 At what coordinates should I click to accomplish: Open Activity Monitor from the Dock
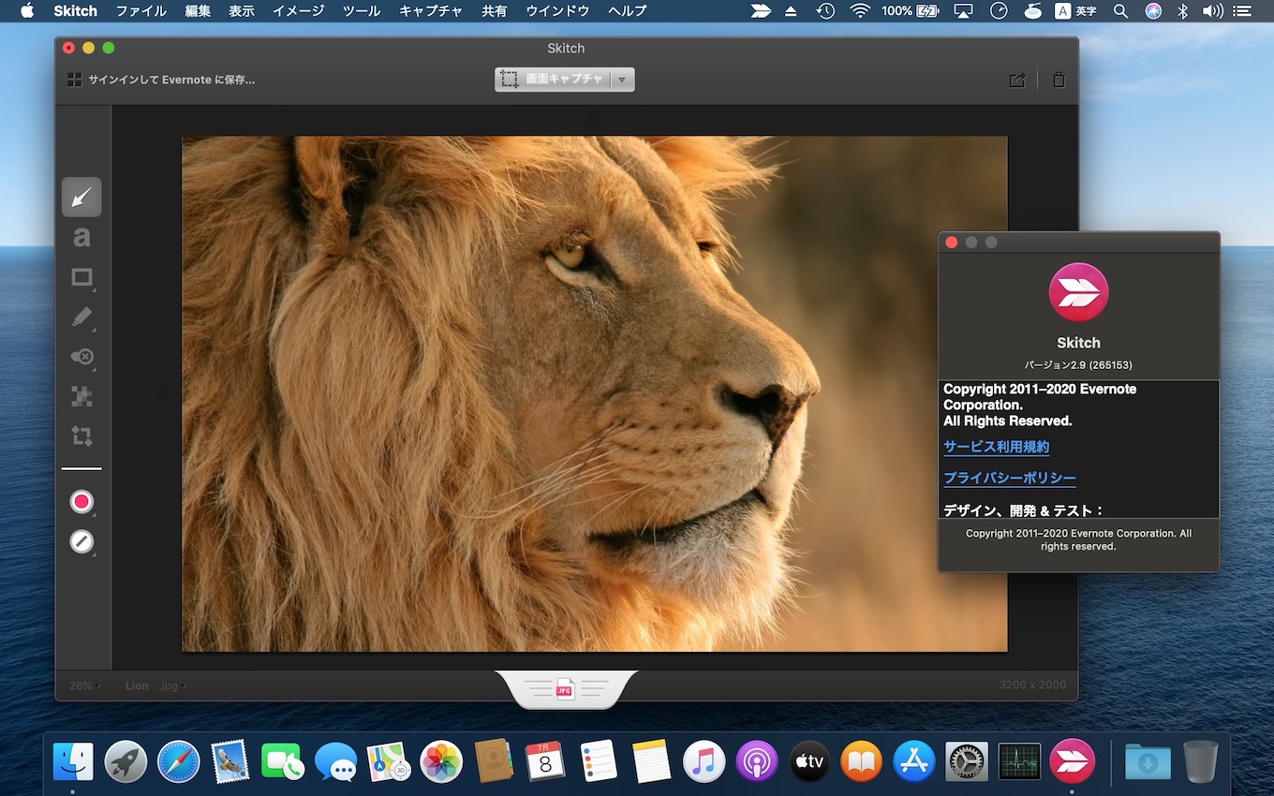1019,761
